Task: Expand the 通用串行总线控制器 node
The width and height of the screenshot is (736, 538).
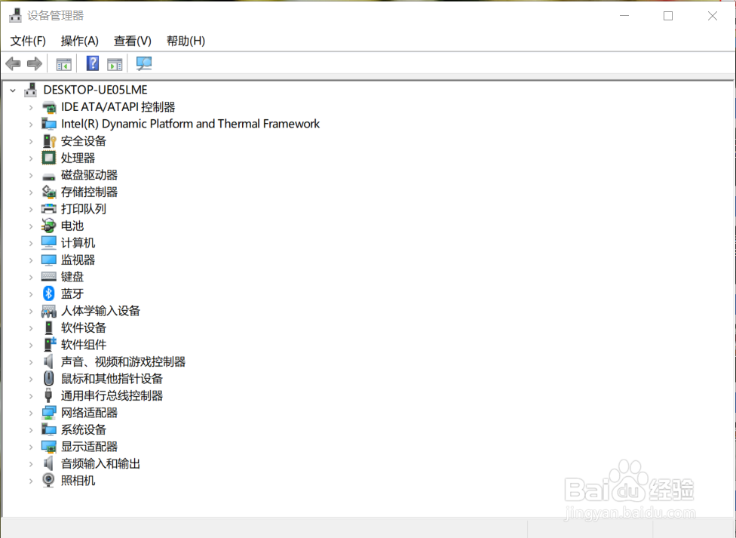Action: tap(31, 396)
